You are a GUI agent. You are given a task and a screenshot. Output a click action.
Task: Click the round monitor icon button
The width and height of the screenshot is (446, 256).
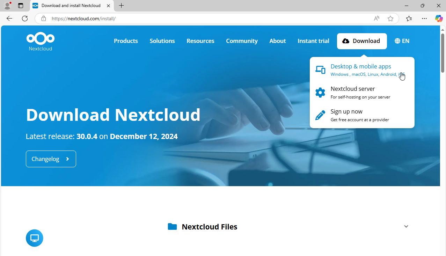tap(35, 238)
